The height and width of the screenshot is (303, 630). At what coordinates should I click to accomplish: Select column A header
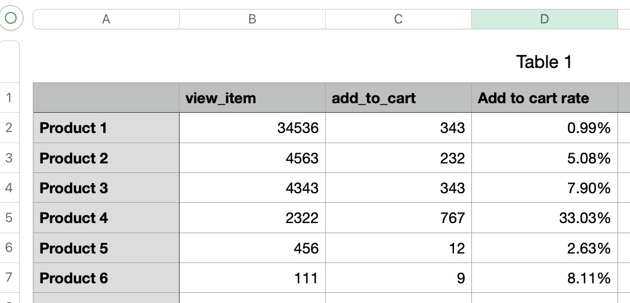pos(106,19)
